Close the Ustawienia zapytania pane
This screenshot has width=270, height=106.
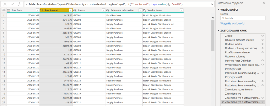coord(264,3)
